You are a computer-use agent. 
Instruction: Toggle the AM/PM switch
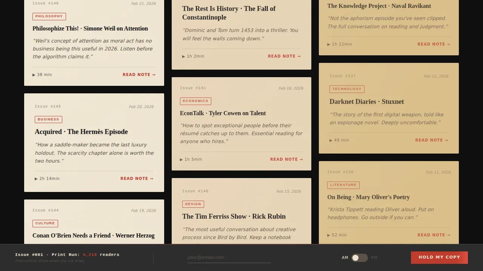tap(359, 258)
